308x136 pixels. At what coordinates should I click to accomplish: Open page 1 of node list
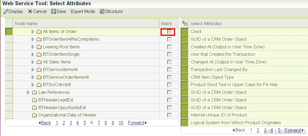pyautogui.click(x=57, y=123)
